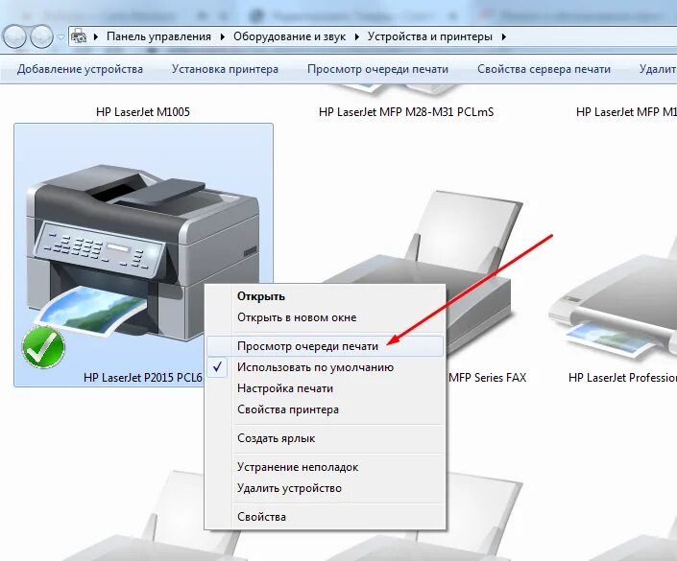Select Устройства и принтеры in the breadcrumb

click(x=430, y=36)
